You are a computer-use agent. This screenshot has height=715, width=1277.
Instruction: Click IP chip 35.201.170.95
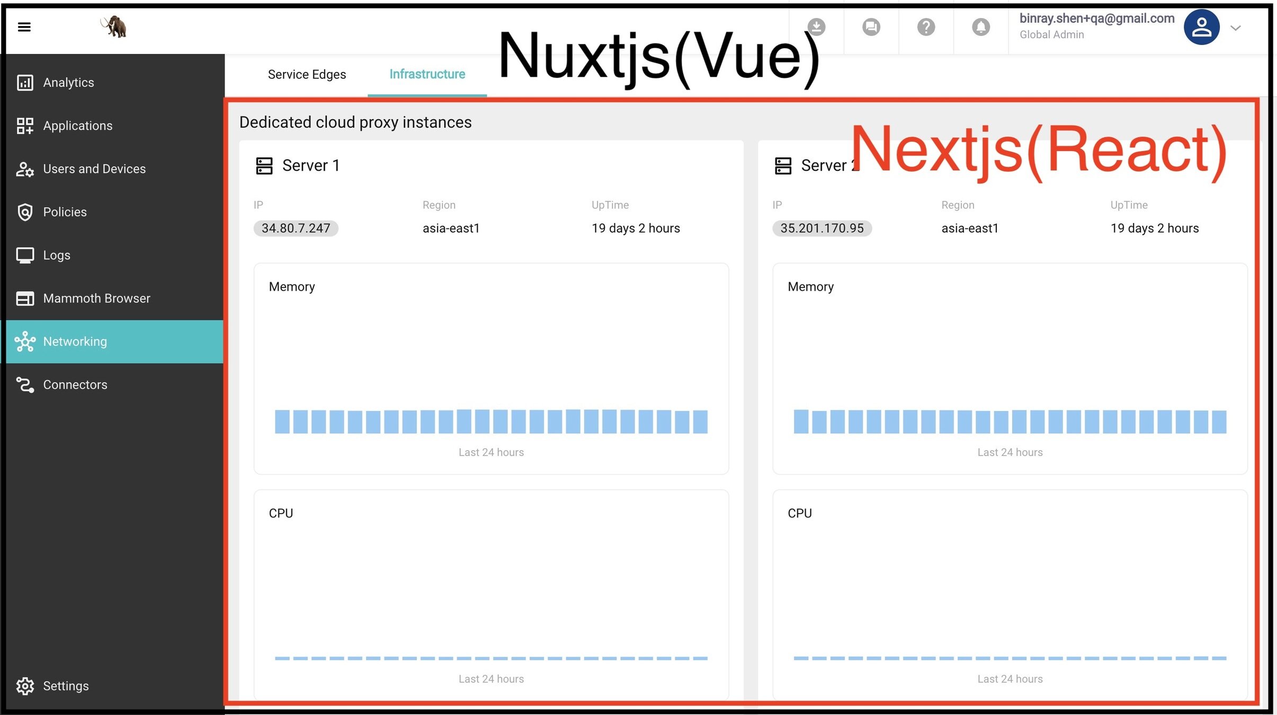tap(821, 228)
